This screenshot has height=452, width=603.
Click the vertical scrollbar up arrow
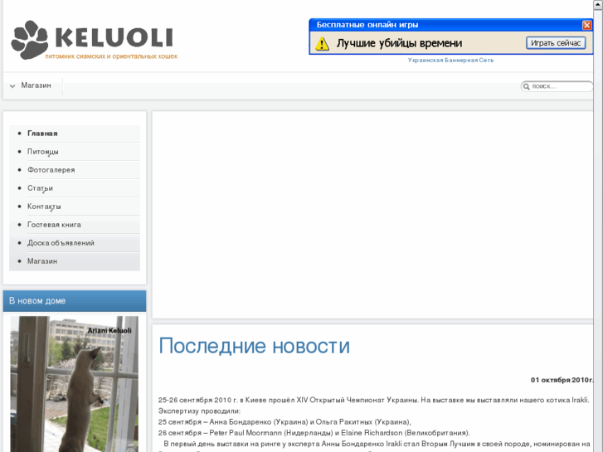point(598,3)
